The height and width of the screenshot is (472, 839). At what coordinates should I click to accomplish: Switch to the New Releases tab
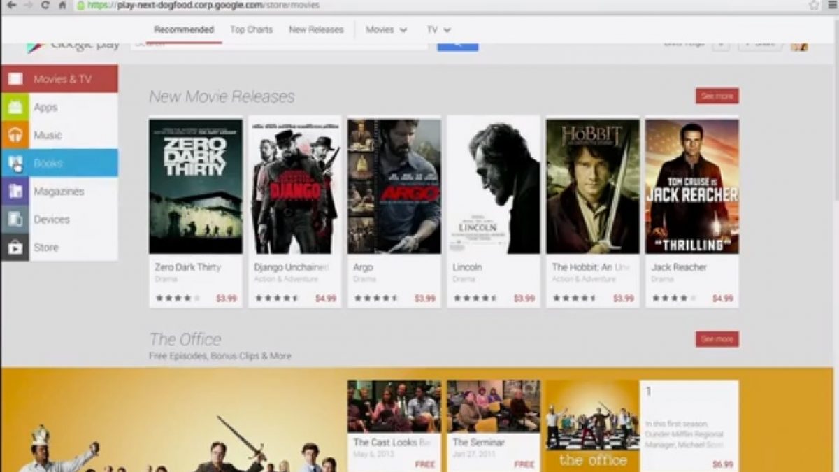pyautogui.click(x=316, y=29)
